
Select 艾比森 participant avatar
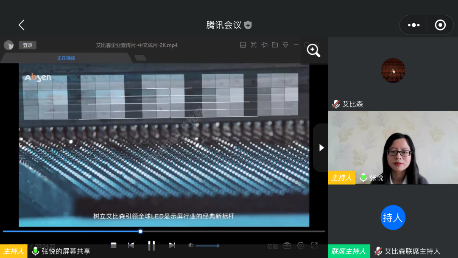pyautogui.click(x=393, y=70)
